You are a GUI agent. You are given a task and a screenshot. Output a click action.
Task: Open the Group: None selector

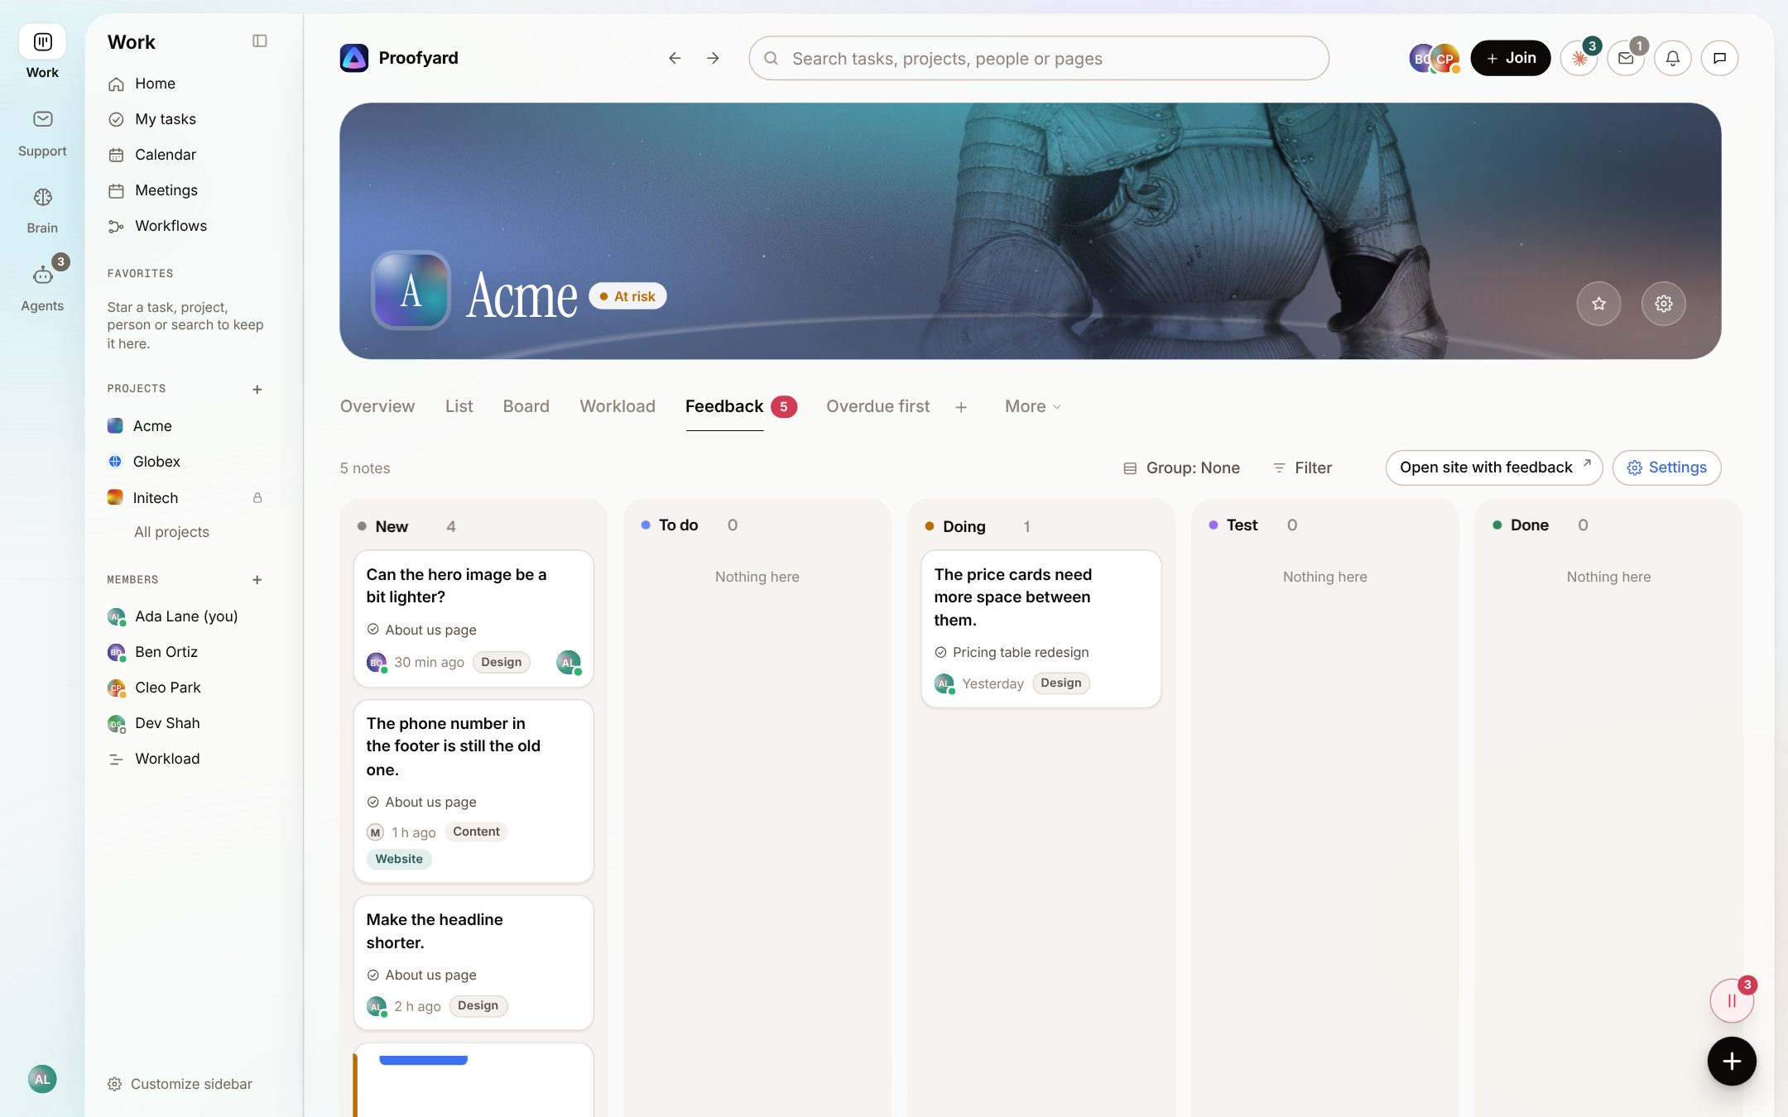(x=1181, y=467)
